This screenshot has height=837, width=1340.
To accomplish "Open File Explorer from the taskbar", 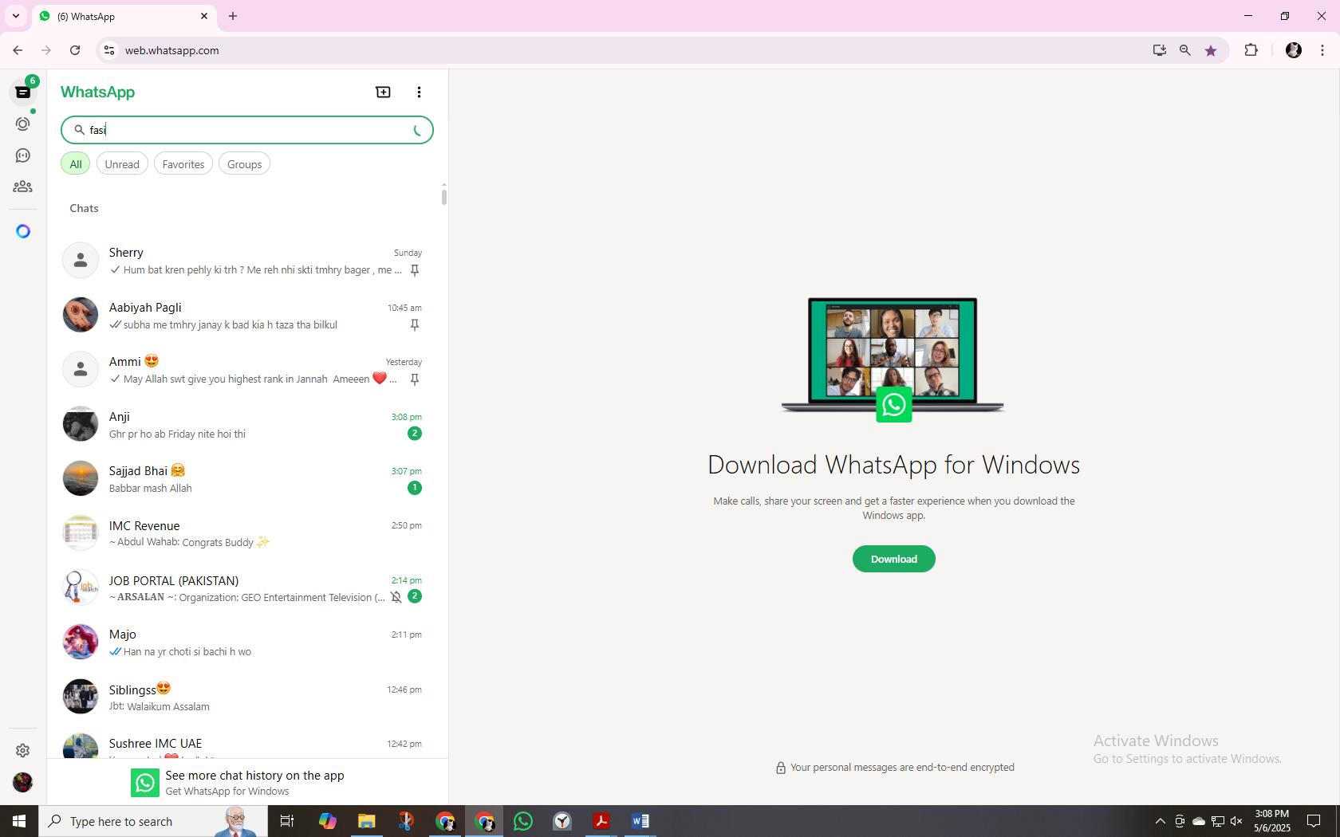I will [366, 821].
